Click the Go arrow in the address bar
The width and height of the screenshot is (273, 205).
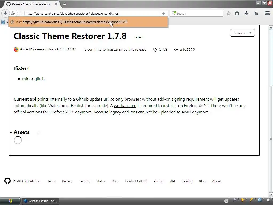(x=163, y=13)
